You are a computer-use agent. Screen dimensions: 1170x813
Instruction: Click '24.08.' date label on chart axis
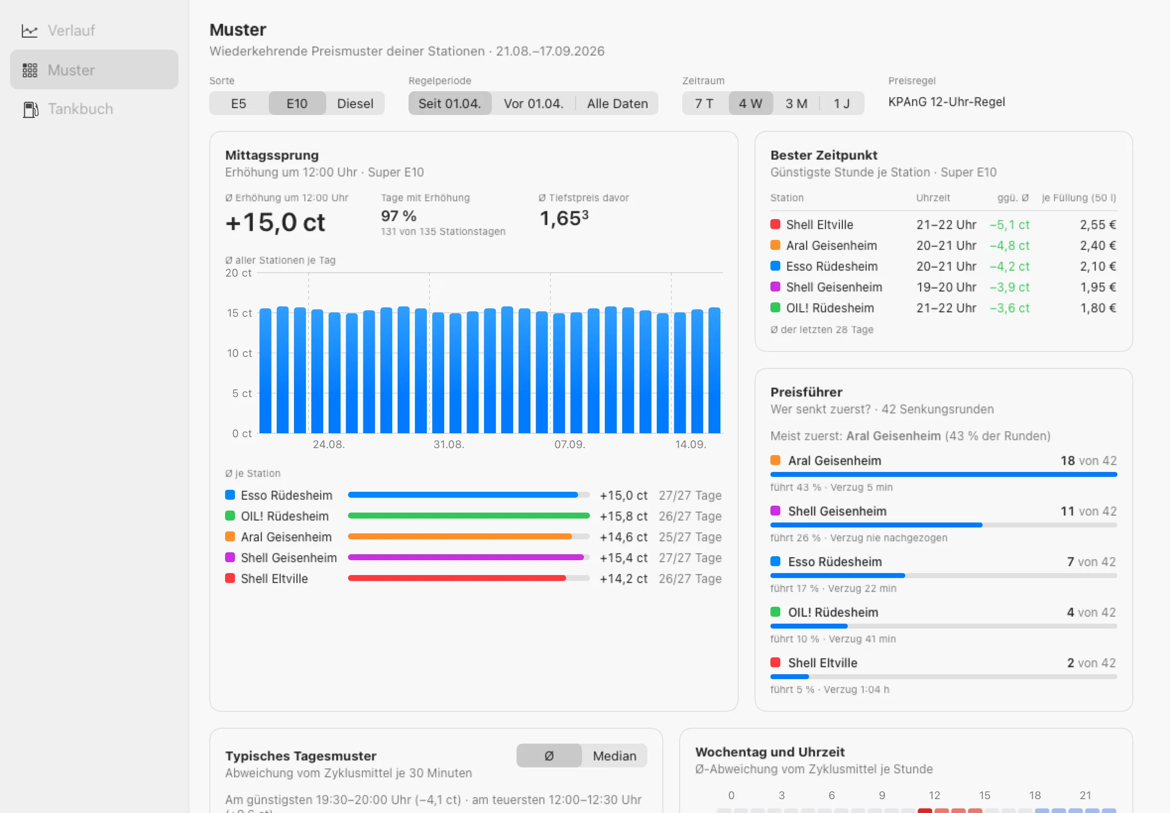tap(329, 444)
